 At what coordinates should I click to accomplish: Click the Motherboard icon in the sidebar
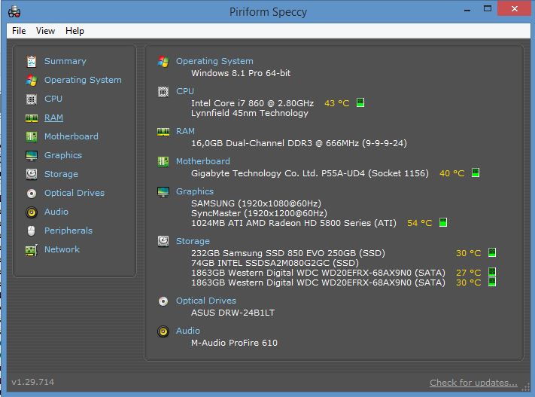coord(31,136)
